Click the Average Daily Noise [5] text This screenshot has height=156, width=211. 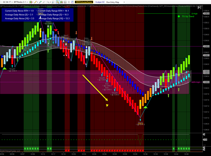[x=19, y=15]
